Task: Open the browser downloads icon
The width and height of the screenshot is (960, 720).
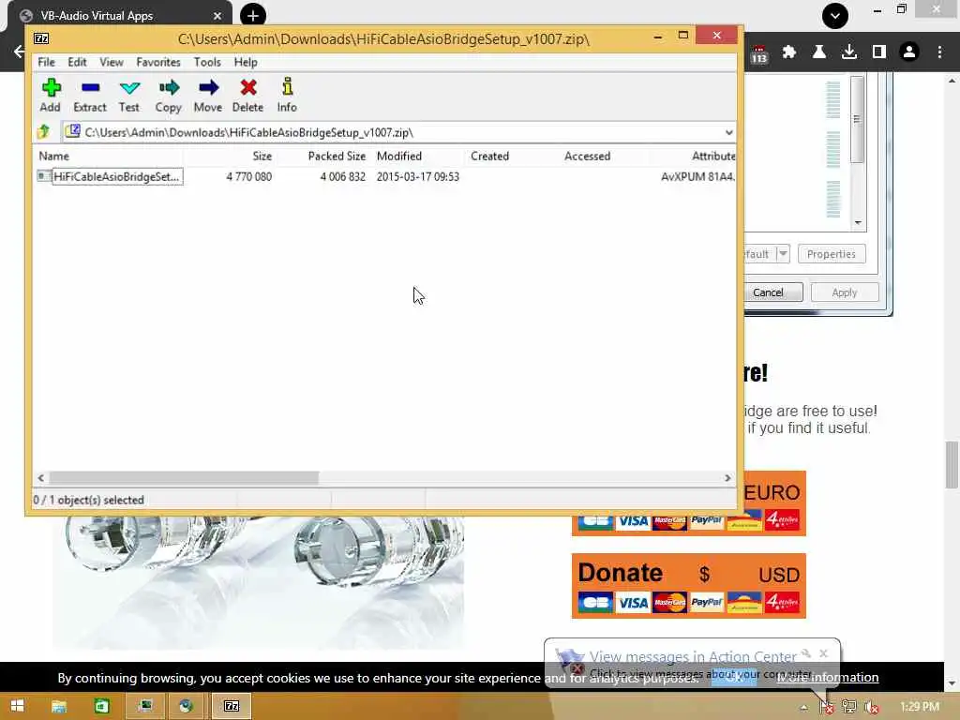Action: pyautogui.click(x=849, y=52)
